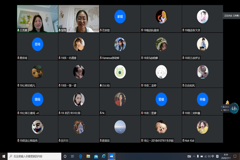Click the Tencent Meeting icon in taskbar
Image resolution: width=240 pixels, height=160 pixels.
[x=112, y=156]
